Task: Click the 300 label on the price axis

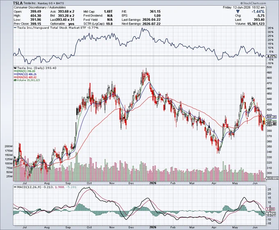Action: (269, 173)
